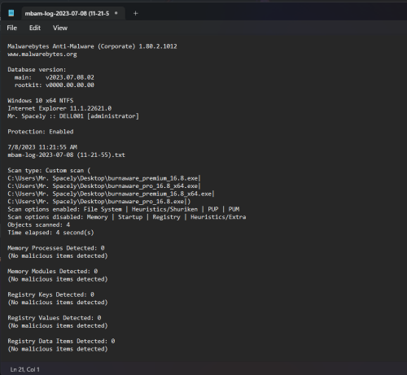Click the Ln 21, Col 1 status indicator
Screen dimensions: 407x375
pos(24,369)
